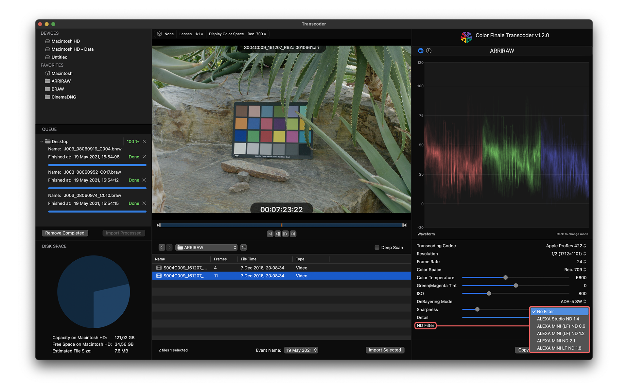Click the Remove Completed button
The width and height of the screenshot is (628, 383).
pos(65,233)
